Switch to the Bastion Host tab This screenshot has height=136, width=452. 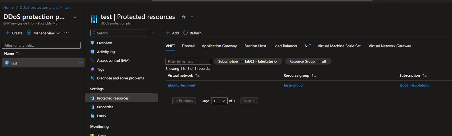255,46
